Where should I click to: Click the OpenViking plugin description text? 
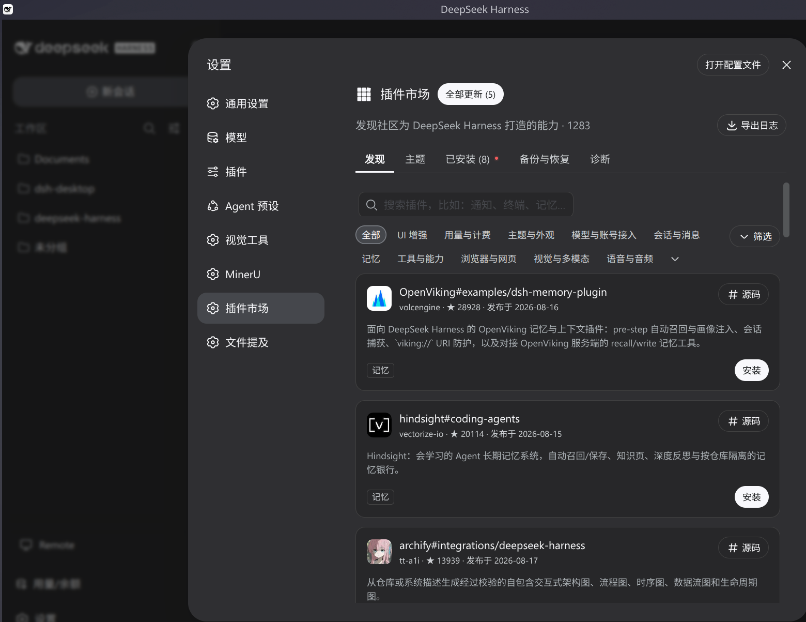point(564,336)
